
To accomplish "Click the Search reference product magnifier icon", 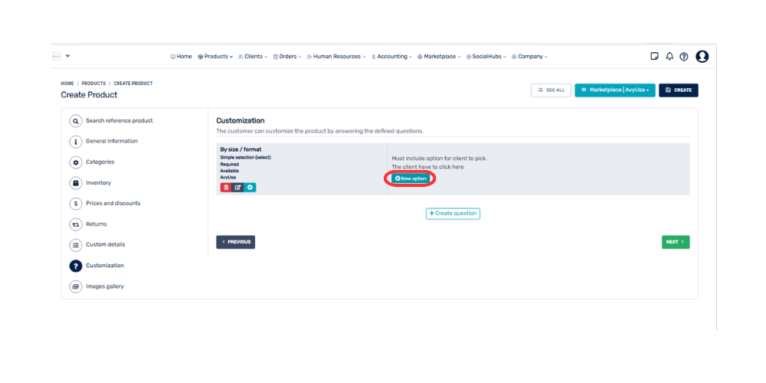I will point(76,121).
